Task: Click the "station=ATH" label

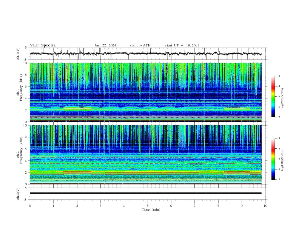Action: (140, 45)
